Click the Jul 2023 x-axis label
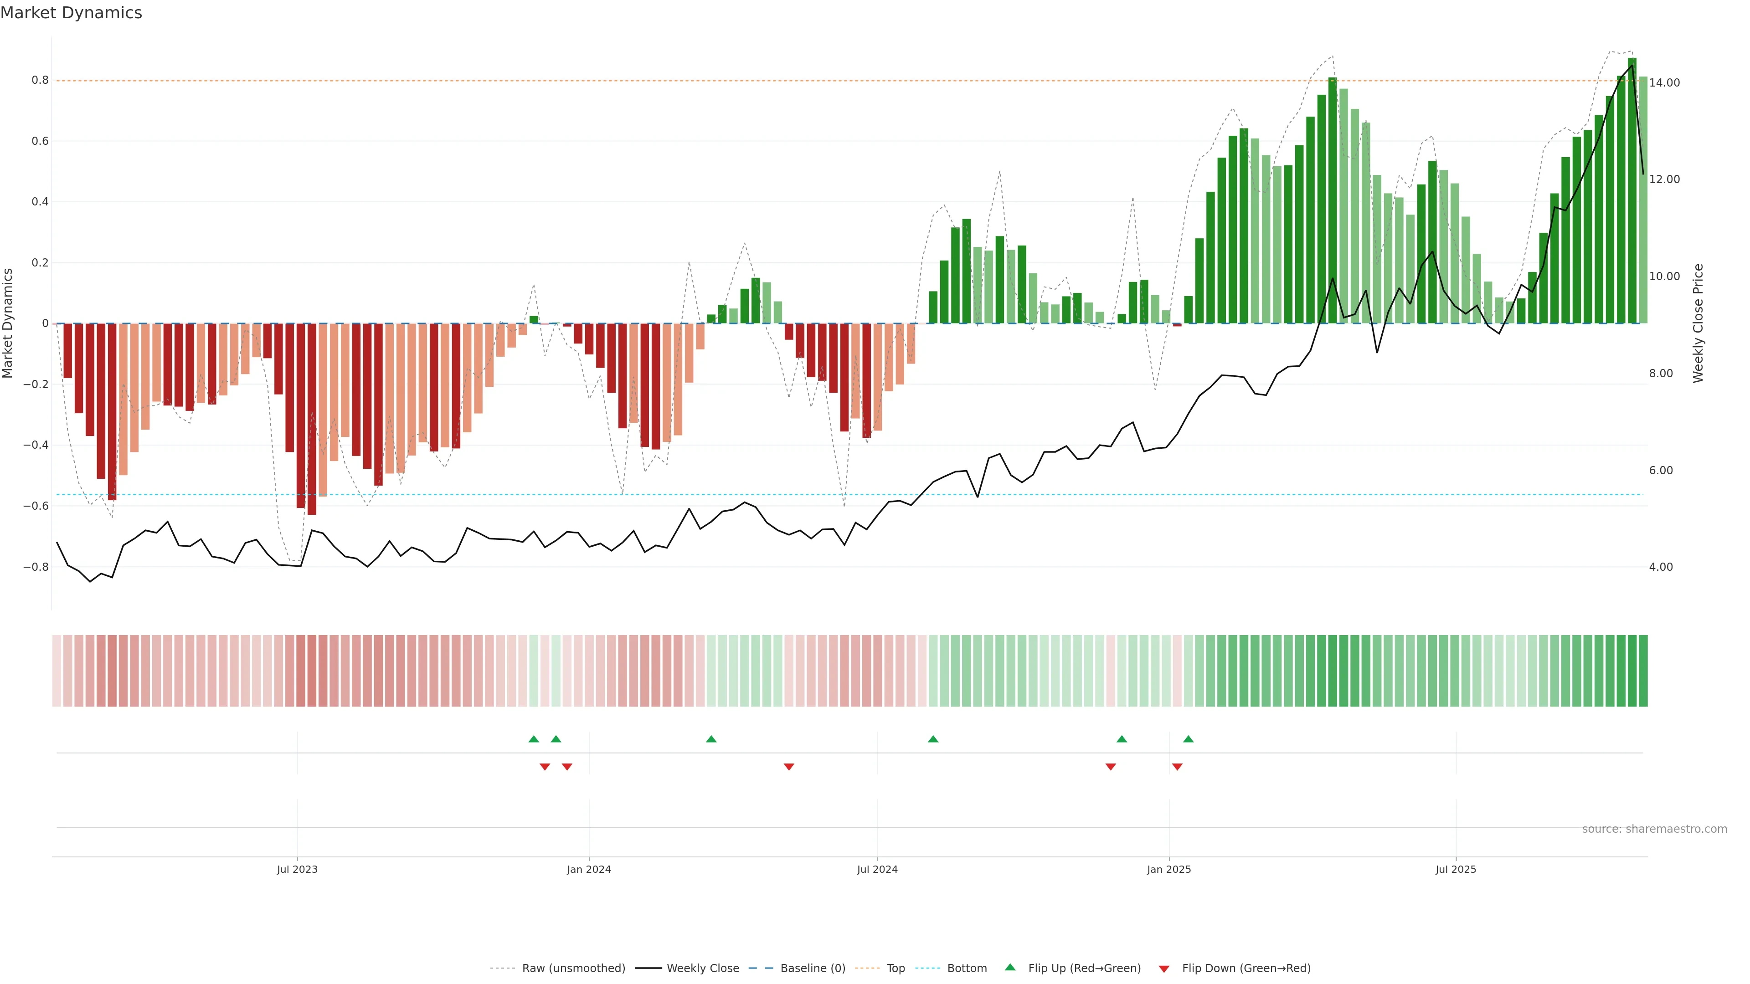The image size is (1750, 984). click(297, 869)
